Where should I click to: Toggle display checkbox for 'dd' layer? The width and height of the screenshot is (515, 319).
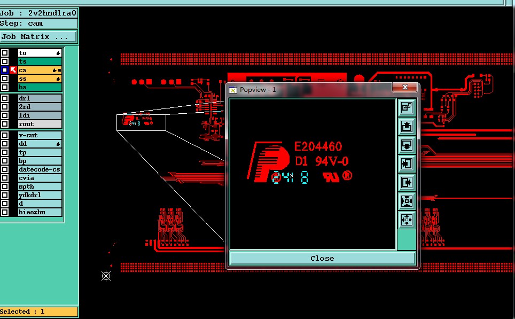5,144
